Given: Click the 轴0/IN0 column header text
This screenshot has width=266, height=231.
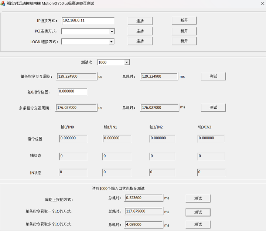Looking at the screenshot, I should tap(67, 127).
